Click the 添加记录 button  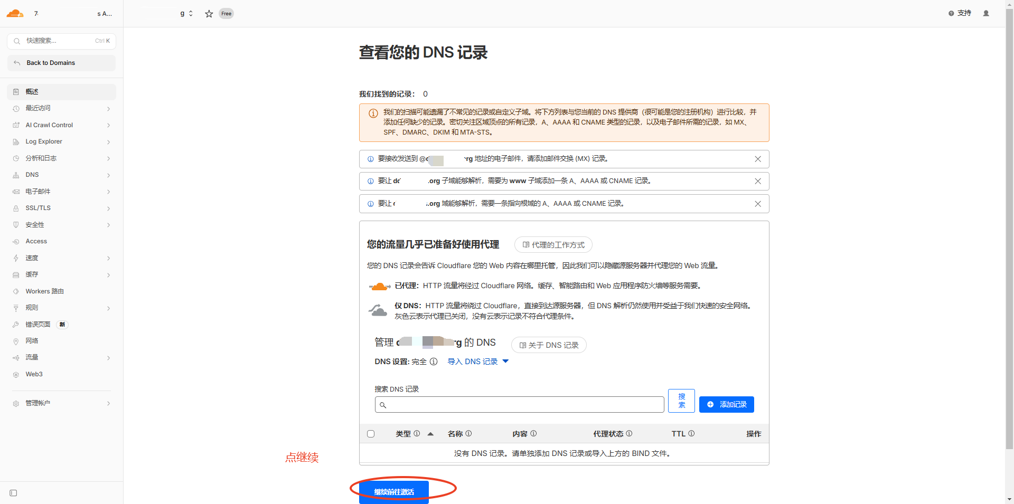(x=726, y=404)
